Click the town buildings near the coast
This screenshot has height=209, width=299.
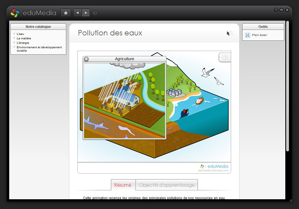point(174,93)
